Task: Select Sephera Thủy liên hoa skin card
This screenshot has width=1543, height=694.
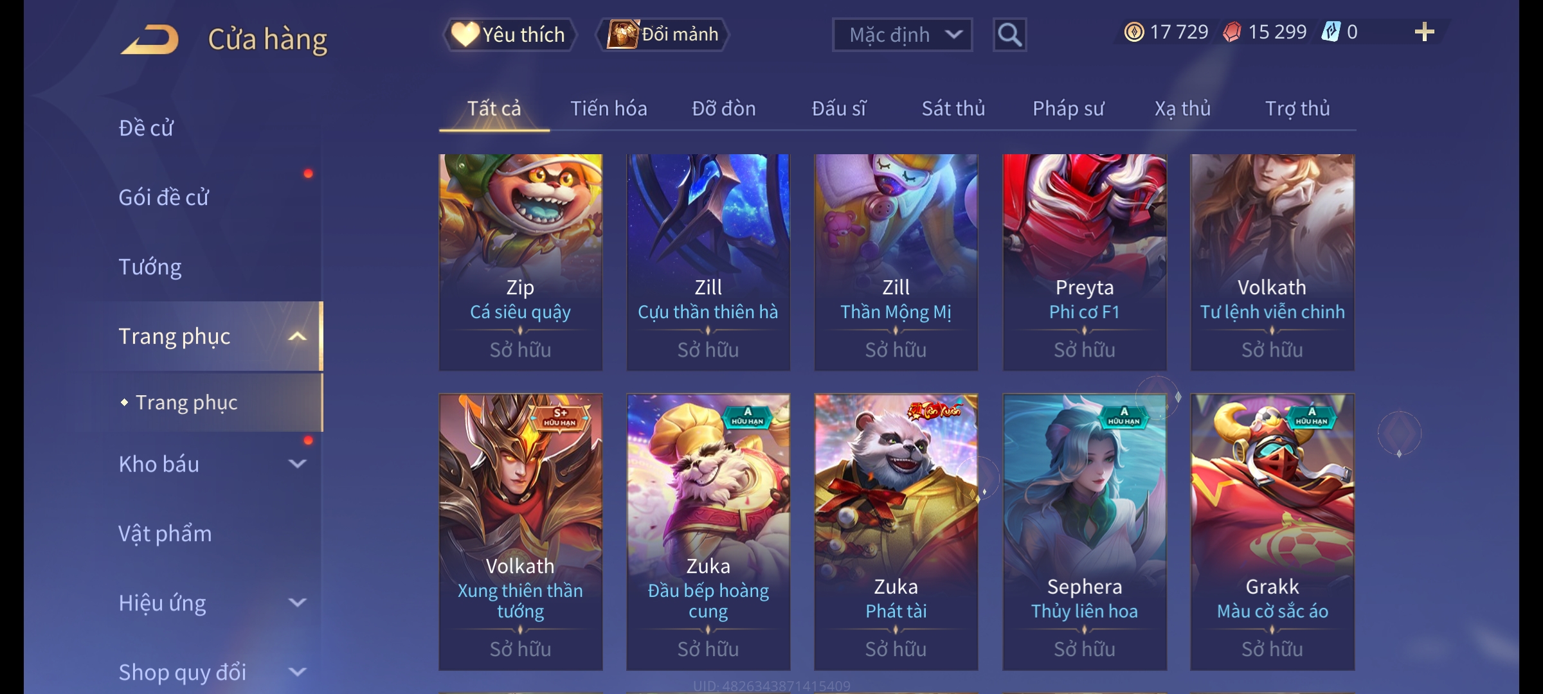Action: pyautogui.click(x=1085, y=532)
